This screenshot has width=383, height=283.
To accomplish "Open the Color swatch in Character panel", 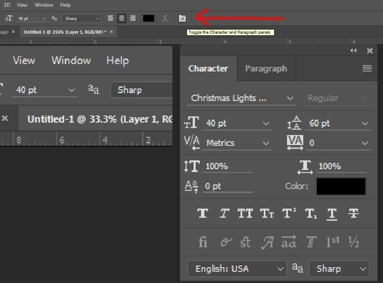I will tap(341, 186).
